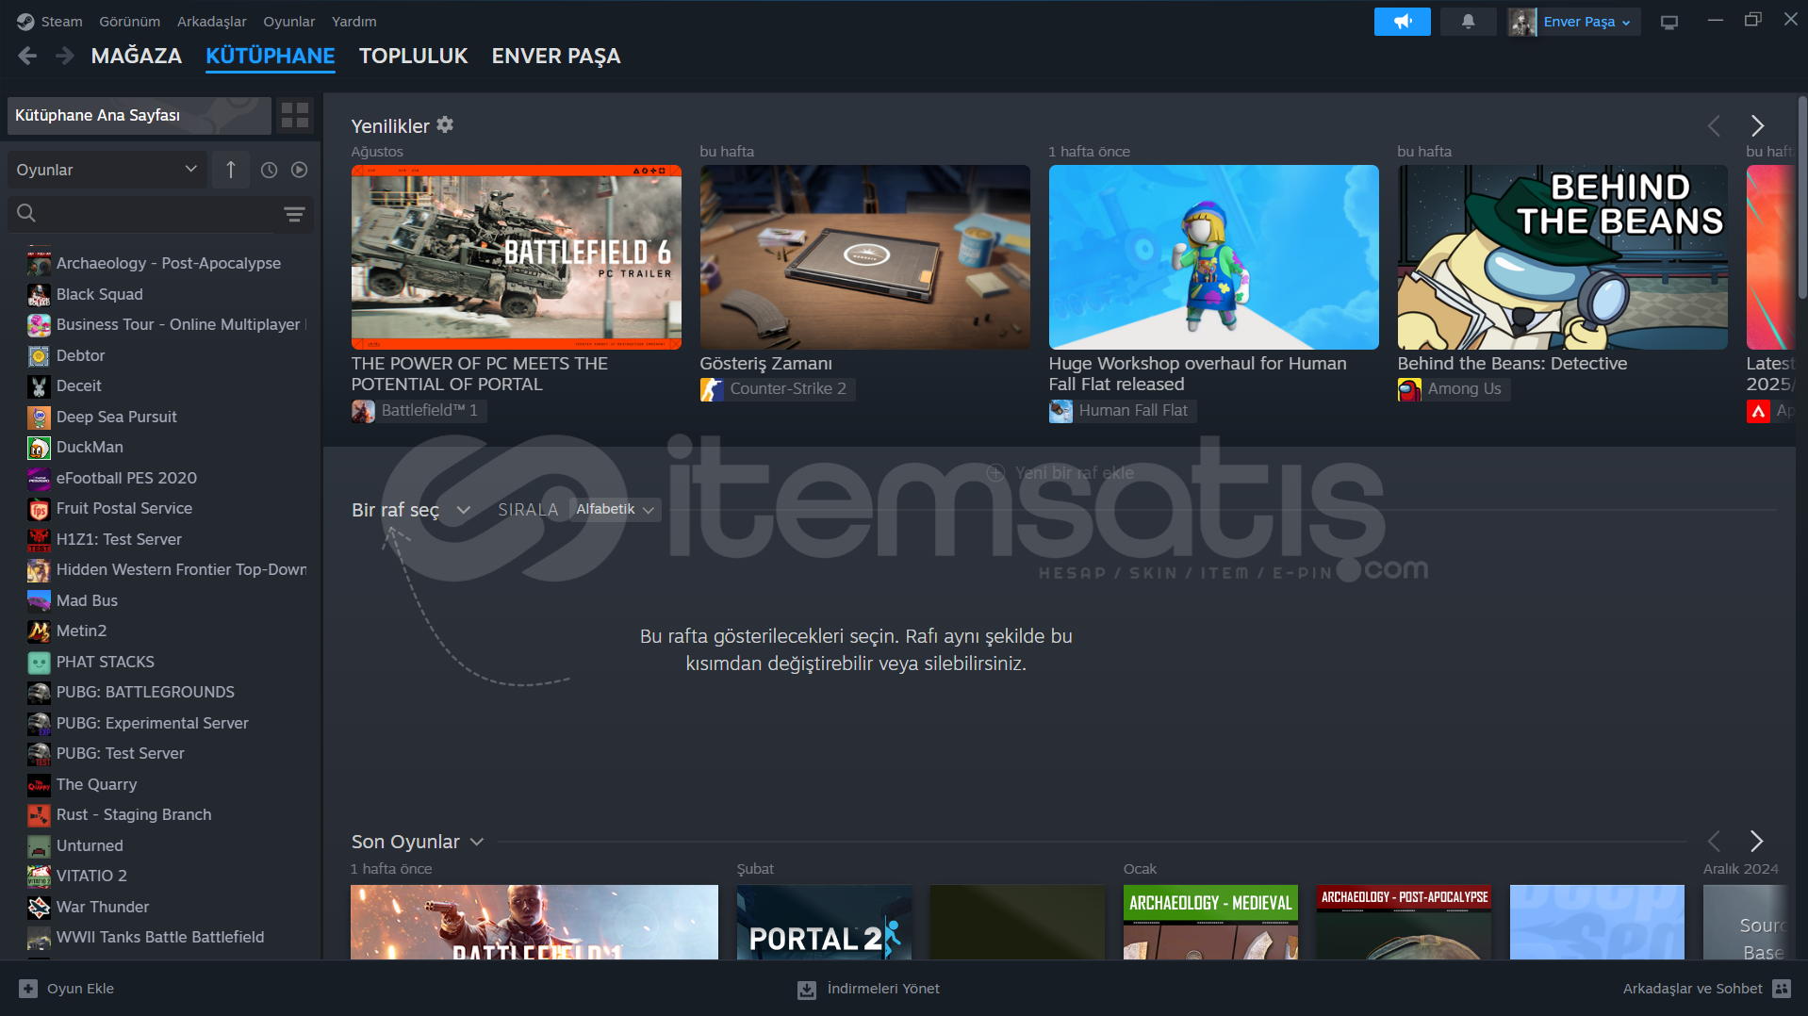Select PUBG: BATTLEGROUNDS in game list
This screenshot has width=1808, height=1016.
pos(145,693)
